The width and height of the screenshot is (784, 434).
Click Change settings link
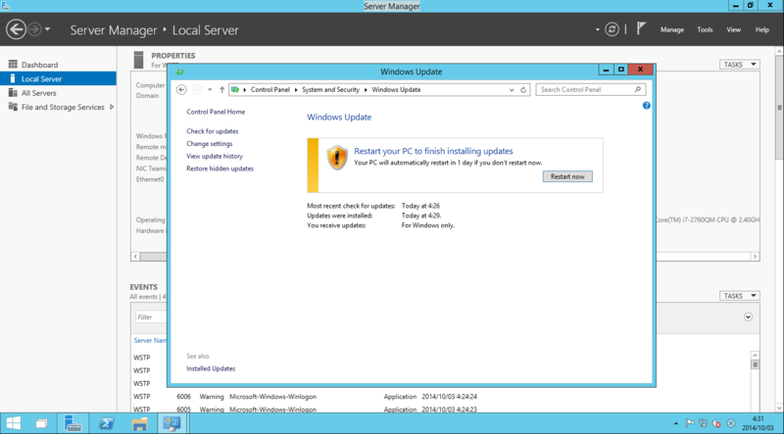[210, 143]
